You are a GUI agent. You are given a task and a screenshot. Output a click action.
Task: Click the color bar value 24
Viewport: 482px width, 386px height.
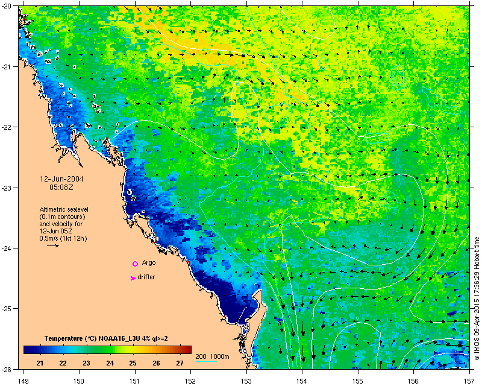(110, 363)
